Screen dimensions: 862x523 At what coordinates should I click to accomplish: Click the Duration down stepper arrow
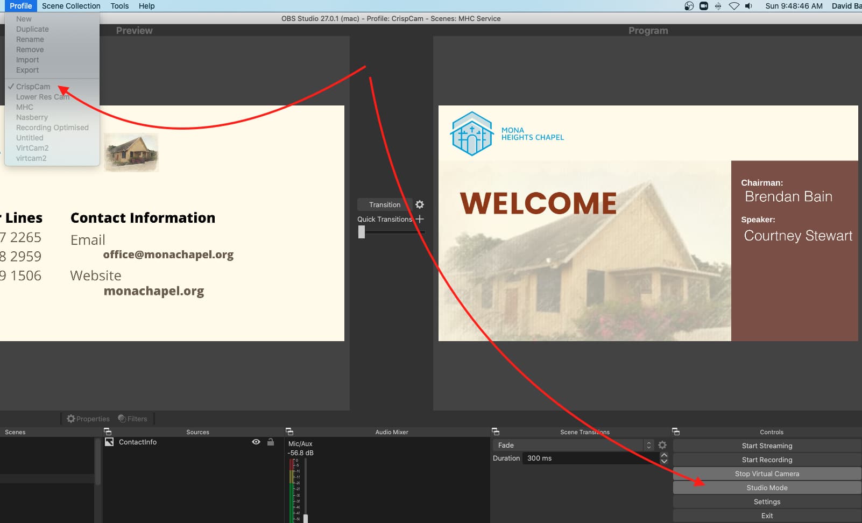click(663, 462)
